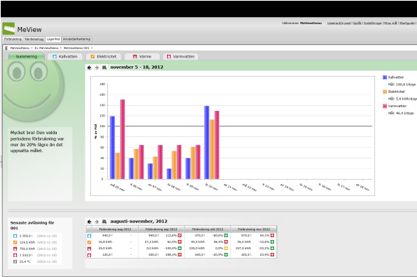Viewport: 417px width, 277px height.
Task: Click the MeViewDemo root breadcrumb
Action: [20, 48]
